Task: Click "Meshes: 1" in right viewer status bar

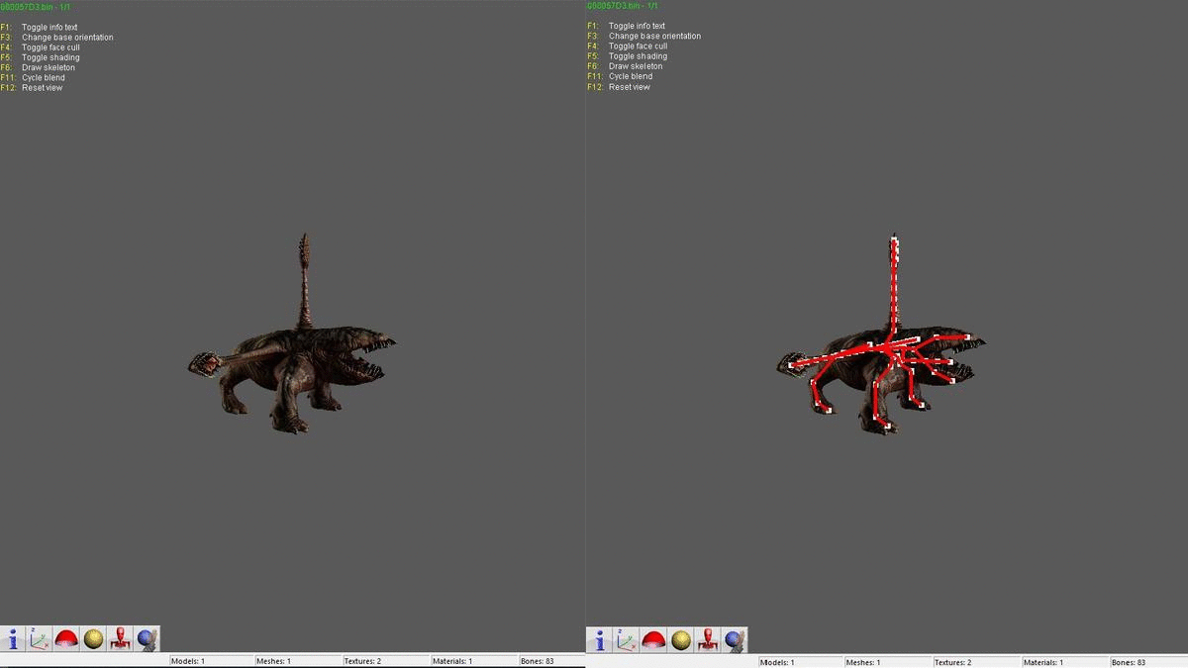Action: (x=863, y=662)
